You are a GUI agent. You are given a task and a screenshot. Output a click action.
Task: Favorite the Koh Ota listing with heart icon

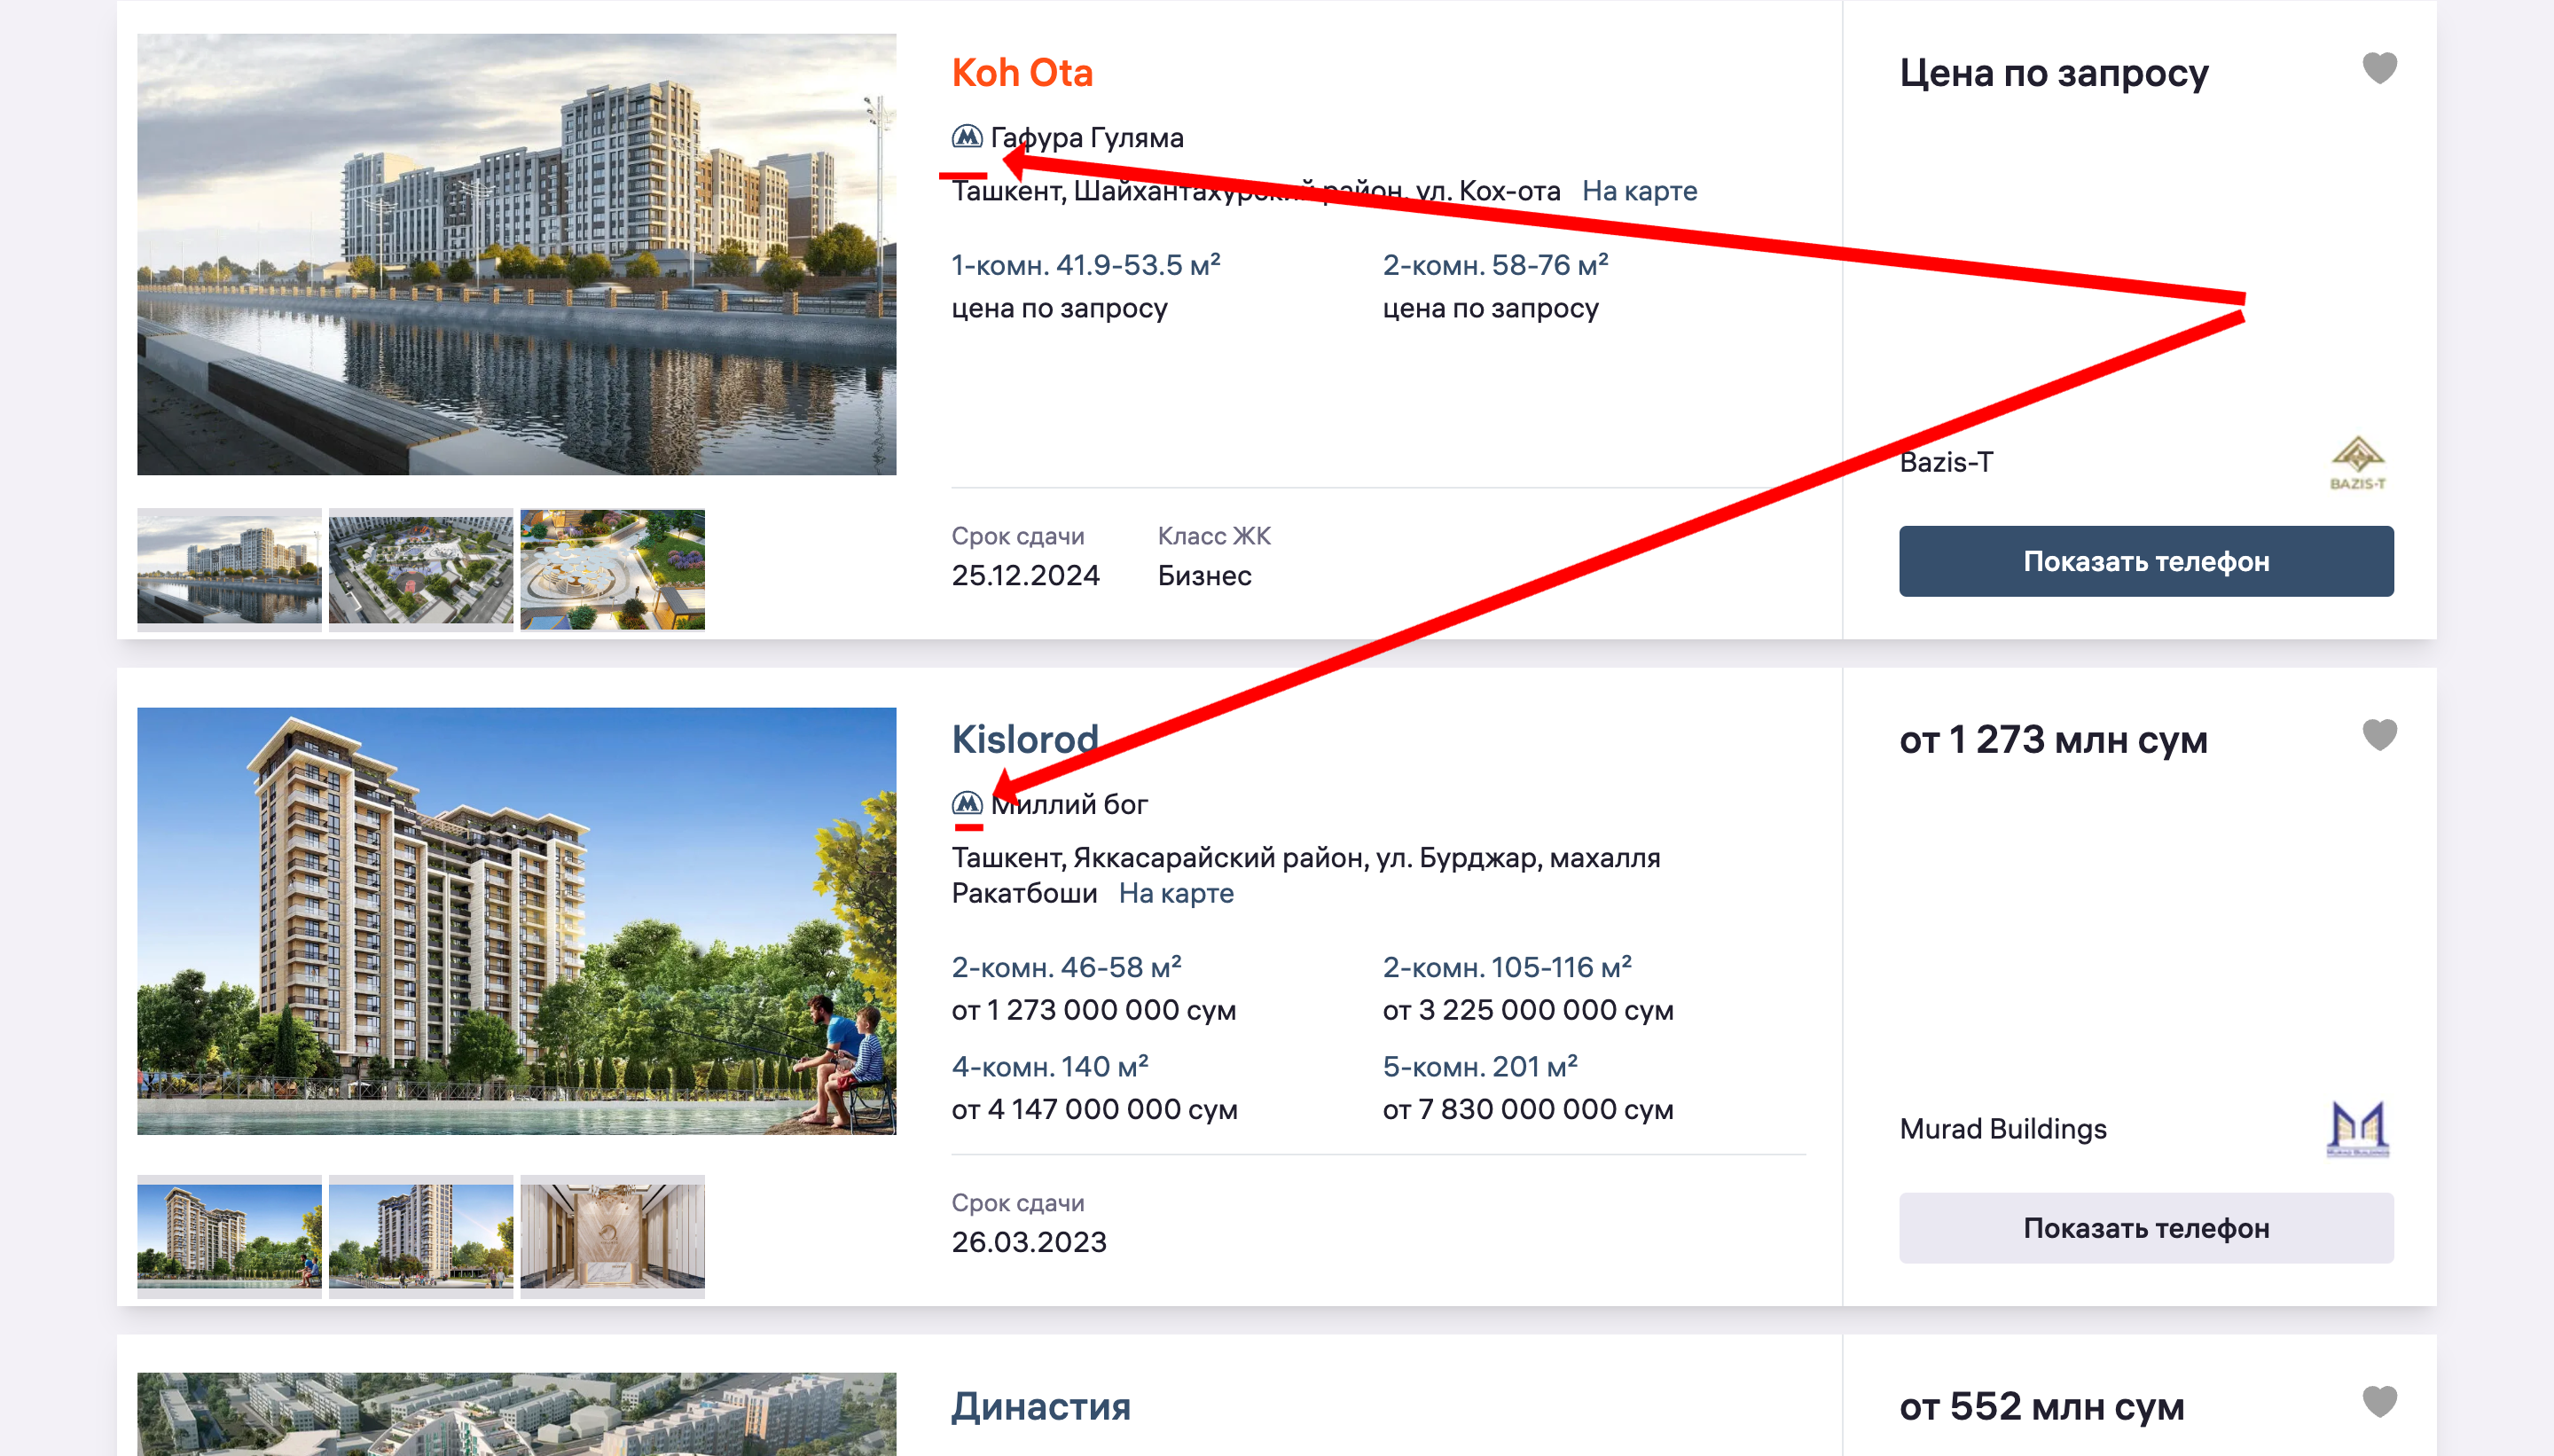2379,69
